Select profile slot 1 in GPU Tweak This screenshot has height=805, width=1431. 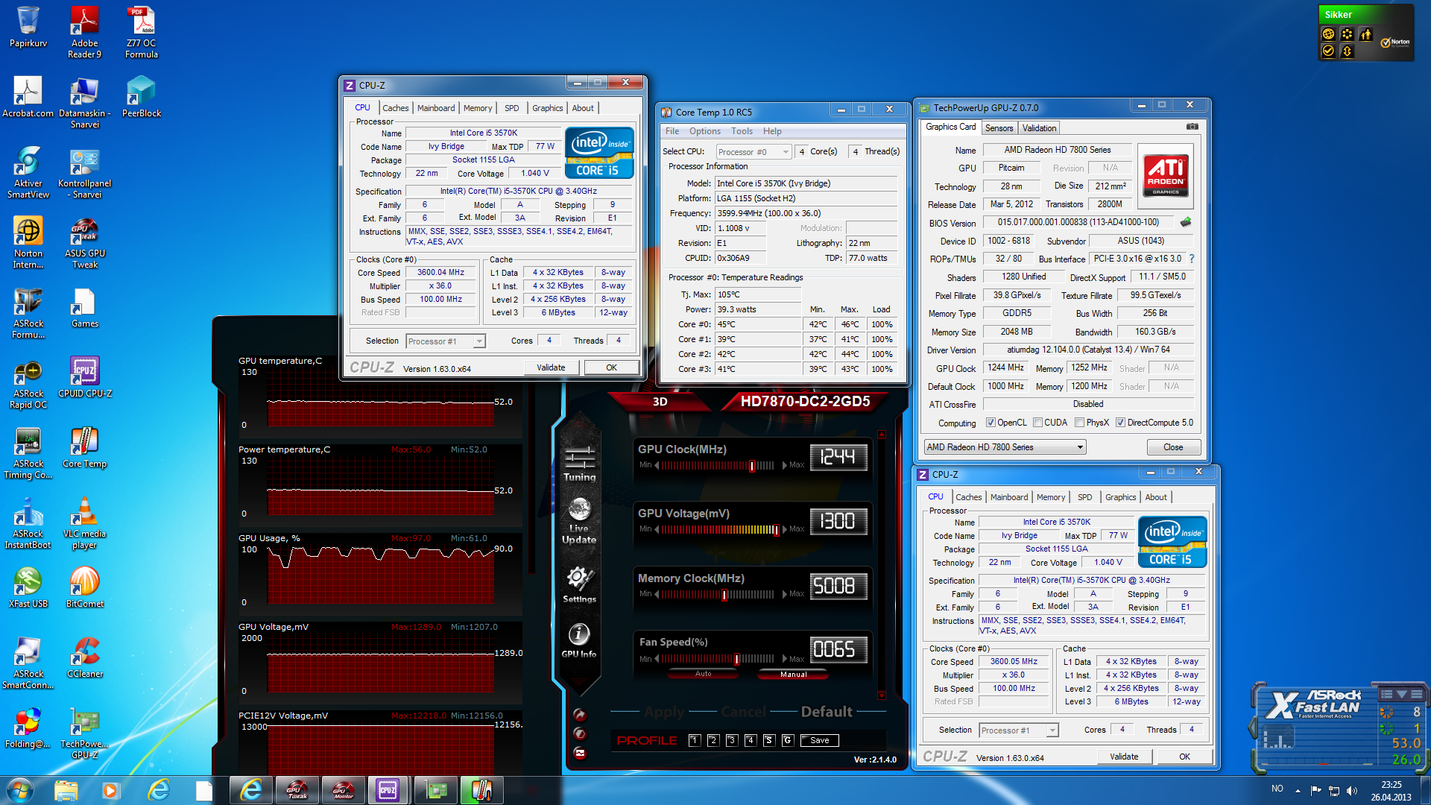click(695, 740)
